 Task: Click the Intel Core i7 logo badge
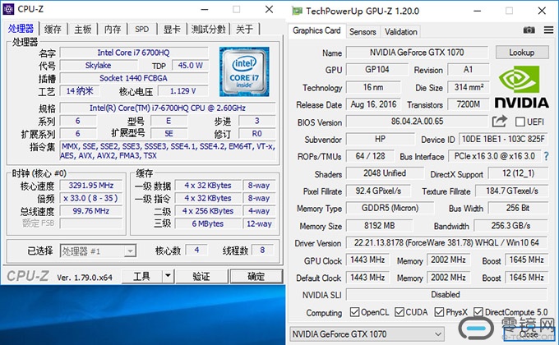244,71
